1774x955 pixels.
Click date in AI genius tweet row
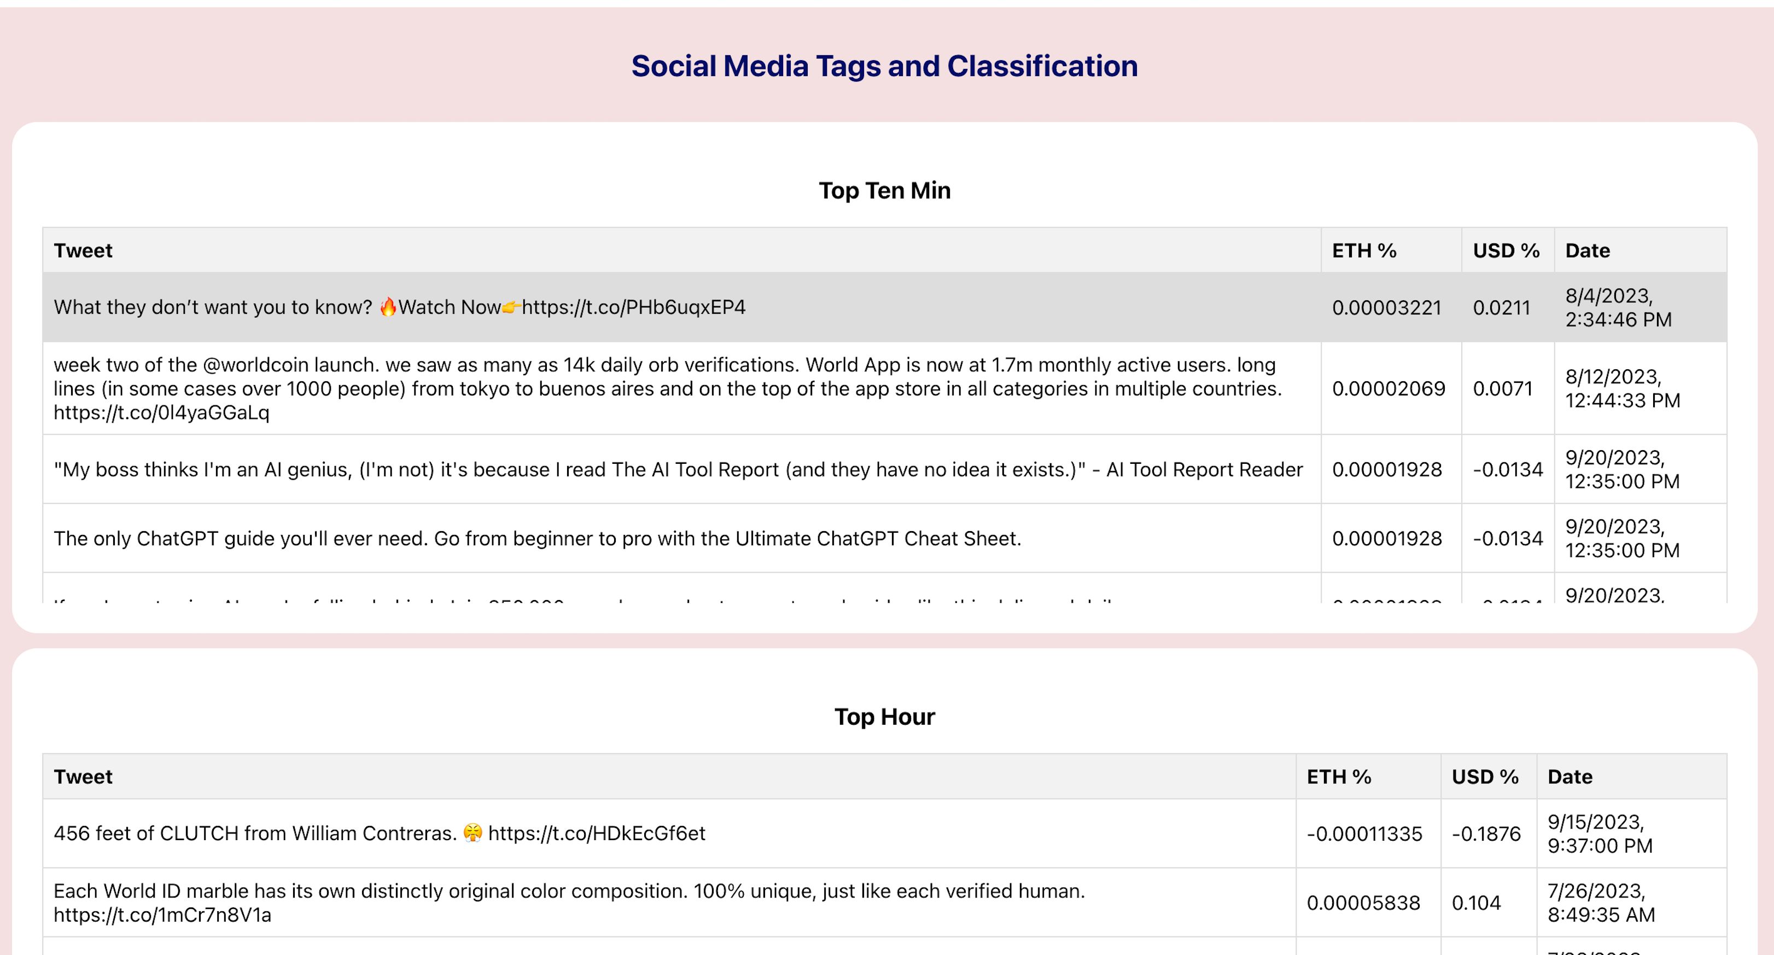point(1623,469)
